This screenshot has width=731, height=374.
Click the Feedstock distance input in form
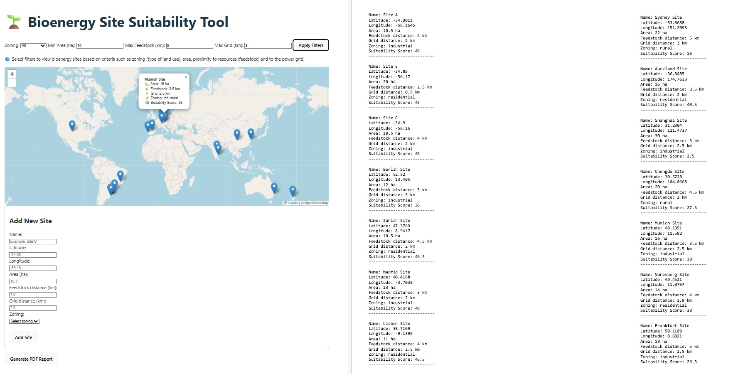(33, 295)
